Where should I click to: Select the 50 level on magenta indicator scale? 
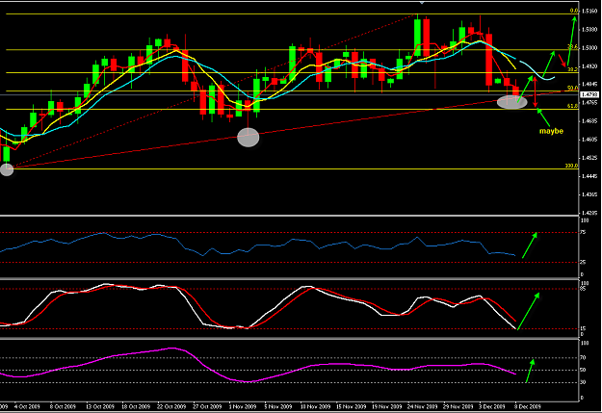click(583, 370)
